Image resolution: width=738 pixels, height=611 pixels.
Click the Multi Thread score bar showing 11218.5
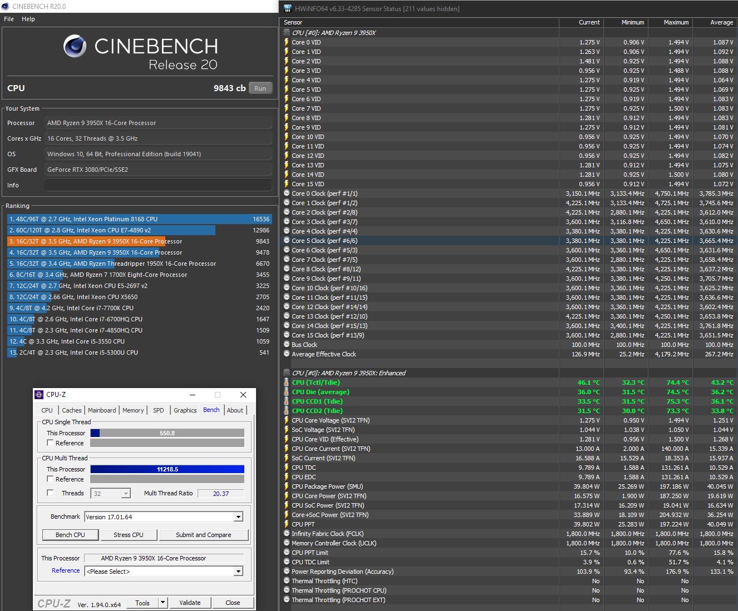point(167,469)
